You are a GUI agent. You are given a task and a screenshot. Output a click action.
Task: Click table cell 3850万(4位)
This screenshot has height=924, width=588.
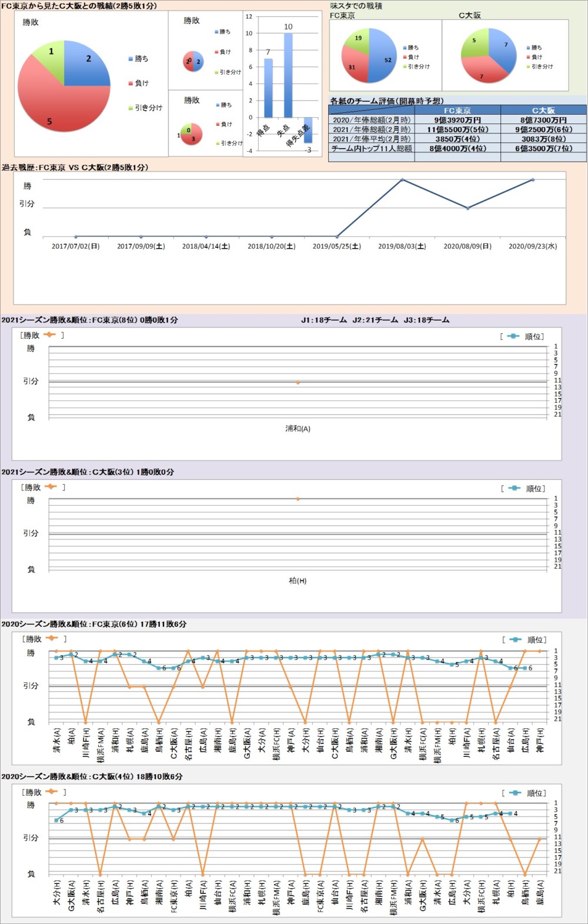tap(457, 139)
